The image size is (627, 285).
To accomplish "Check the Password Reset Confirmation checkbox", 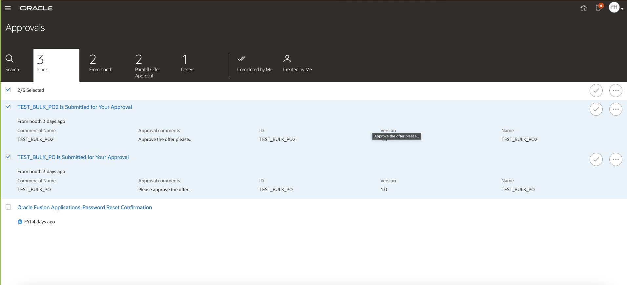I will 9,207.
